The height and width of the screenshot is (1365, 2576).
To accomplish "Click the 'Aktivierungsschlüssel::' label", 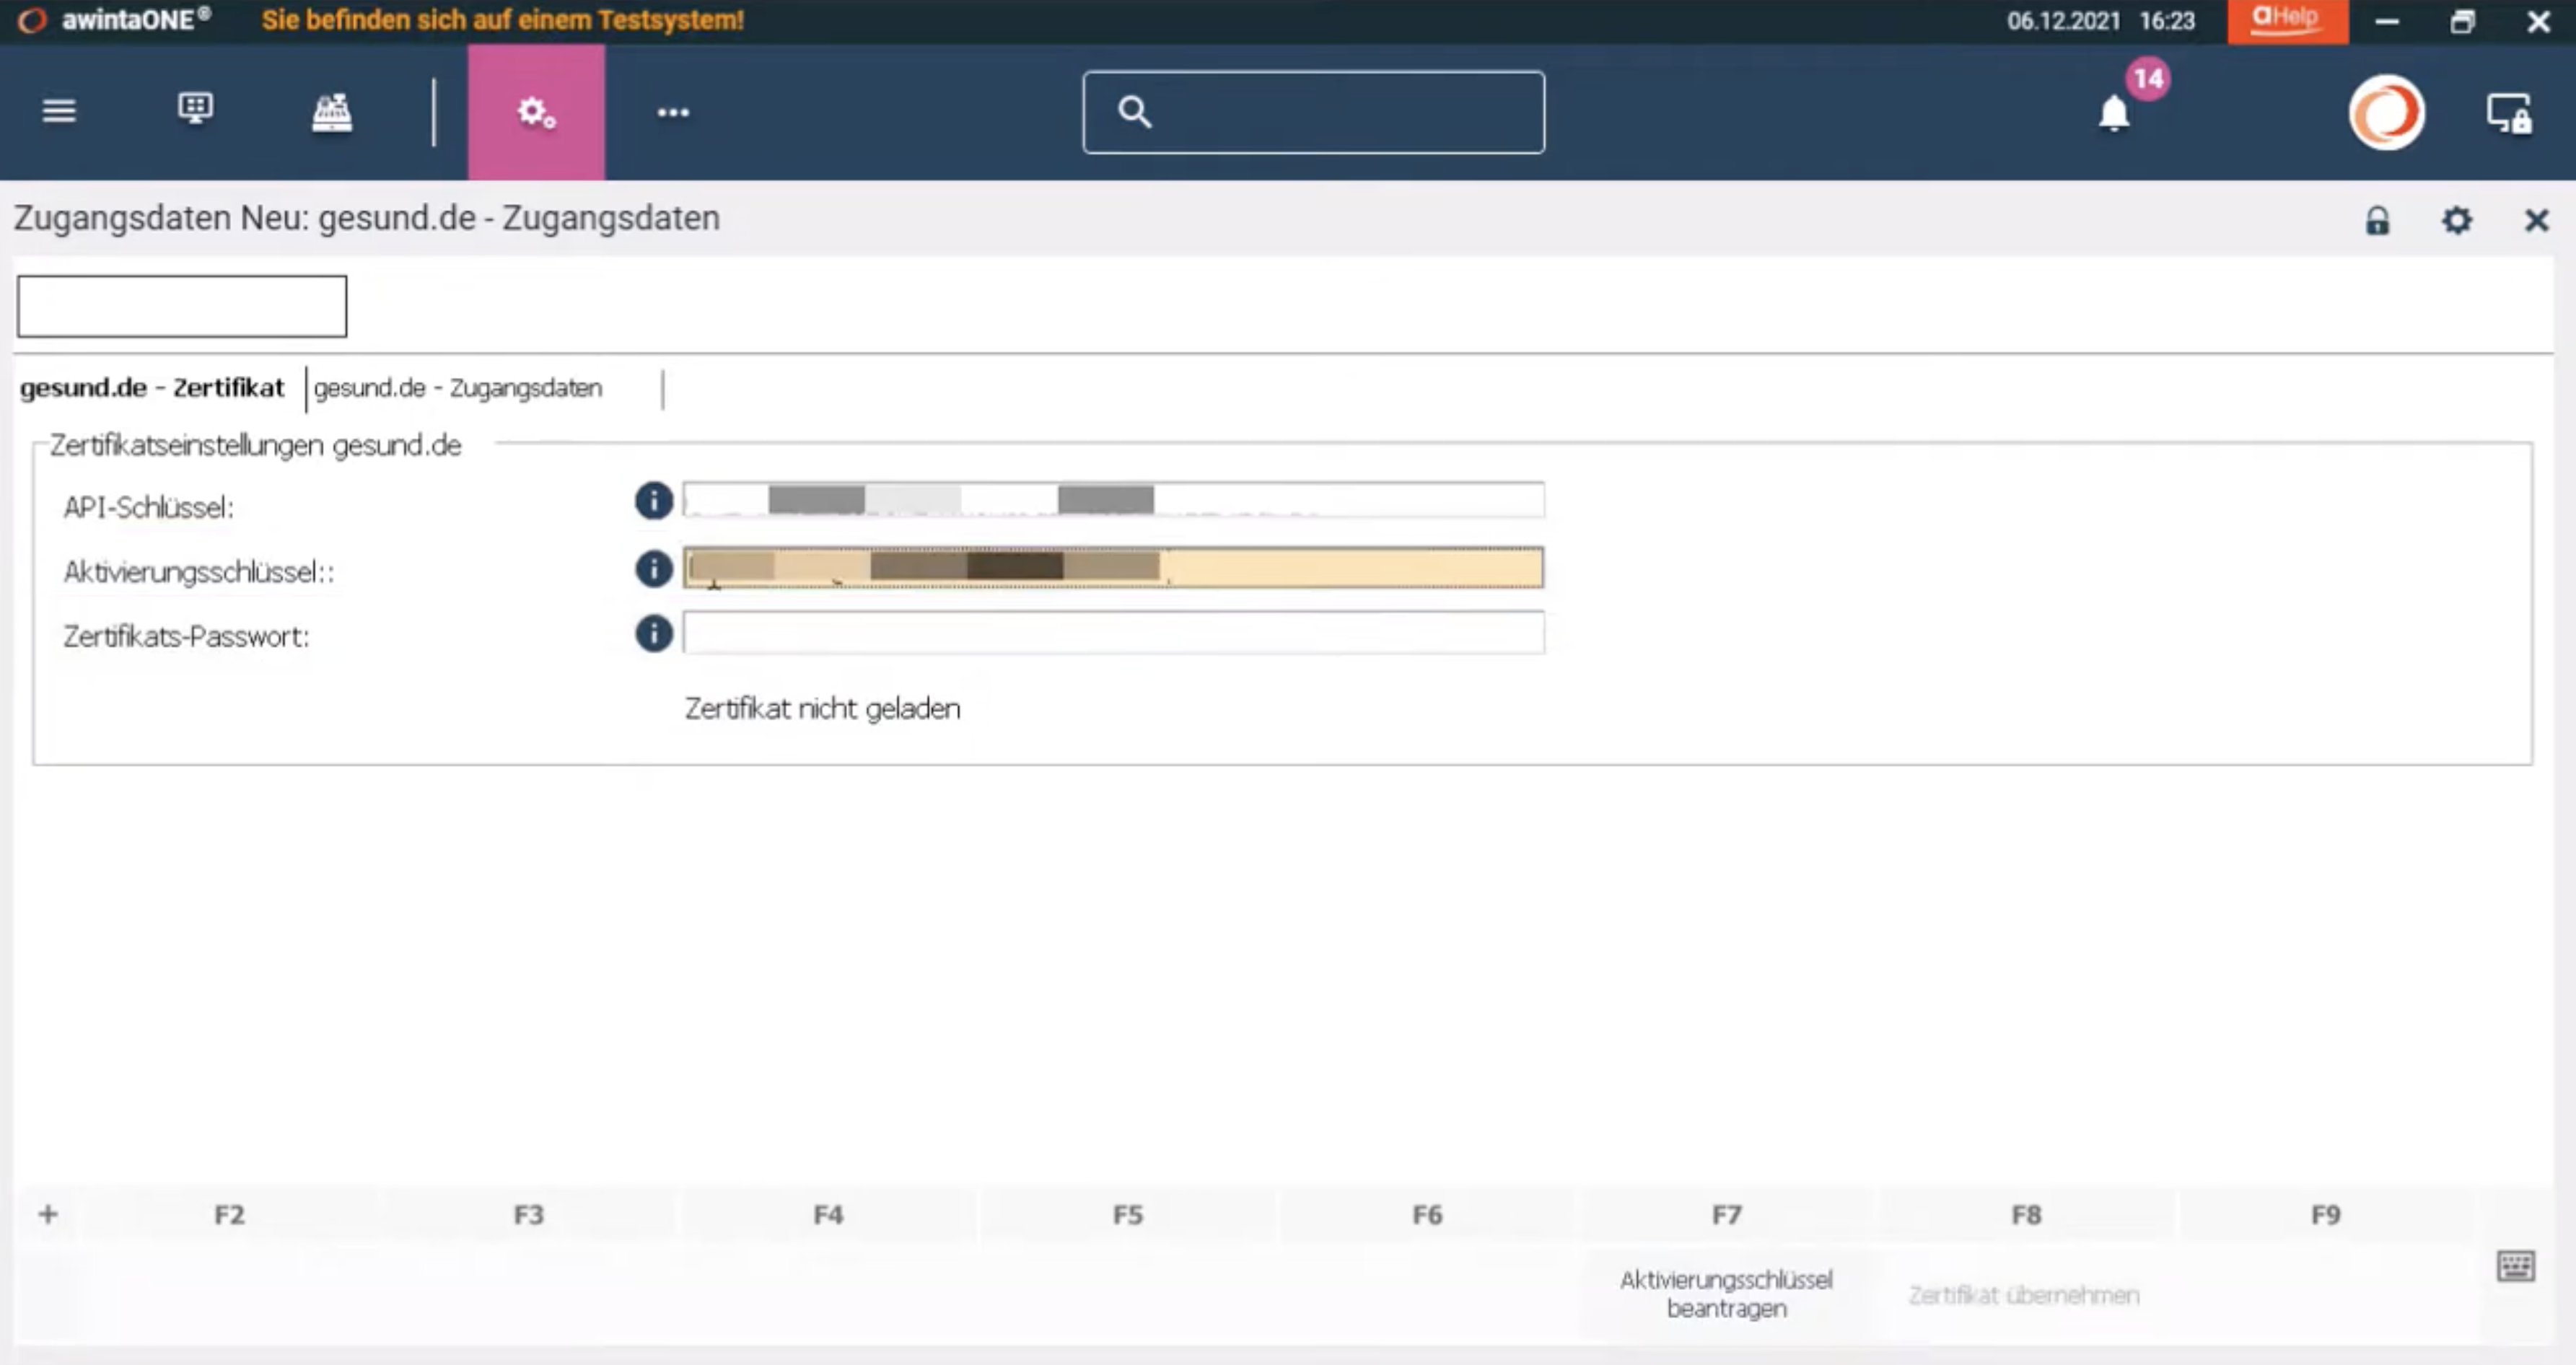I will pyautogui.click(x=199, y=572).
